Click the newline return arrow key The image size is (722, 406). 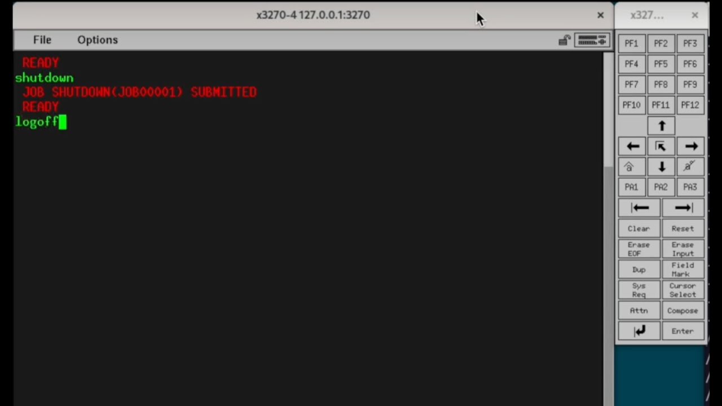639,331
